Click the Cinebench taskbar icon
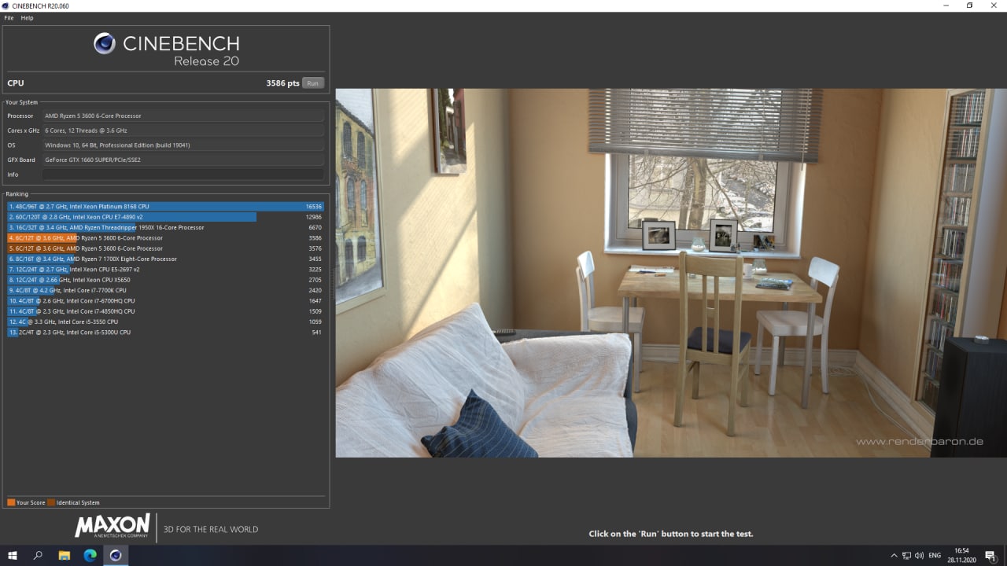Image resolution: width=1007 pixels, height=566 pixels. point(116,556)
